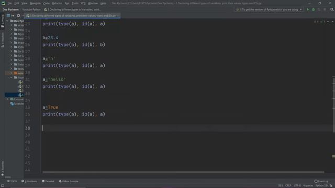Open the Structure tool window side tab
The width and height of the screenshot is (335, 188).
3,40
